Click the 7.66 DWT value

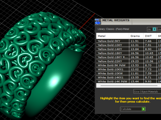click(x=148, y=41)
